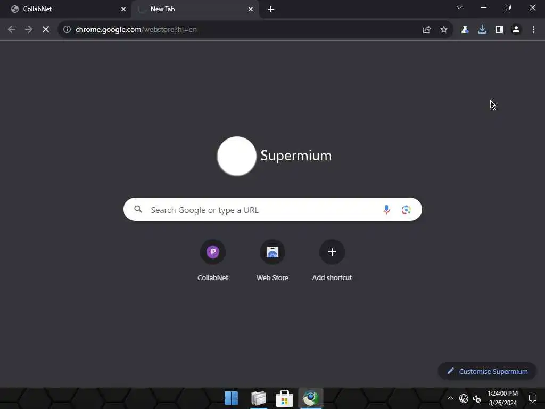Click Supermium browser taskbar icon

tap(311, 398)
